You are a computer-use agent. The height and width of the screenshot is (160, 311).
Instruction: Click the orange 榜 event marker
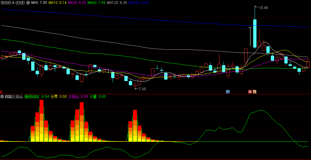[254, 92]
